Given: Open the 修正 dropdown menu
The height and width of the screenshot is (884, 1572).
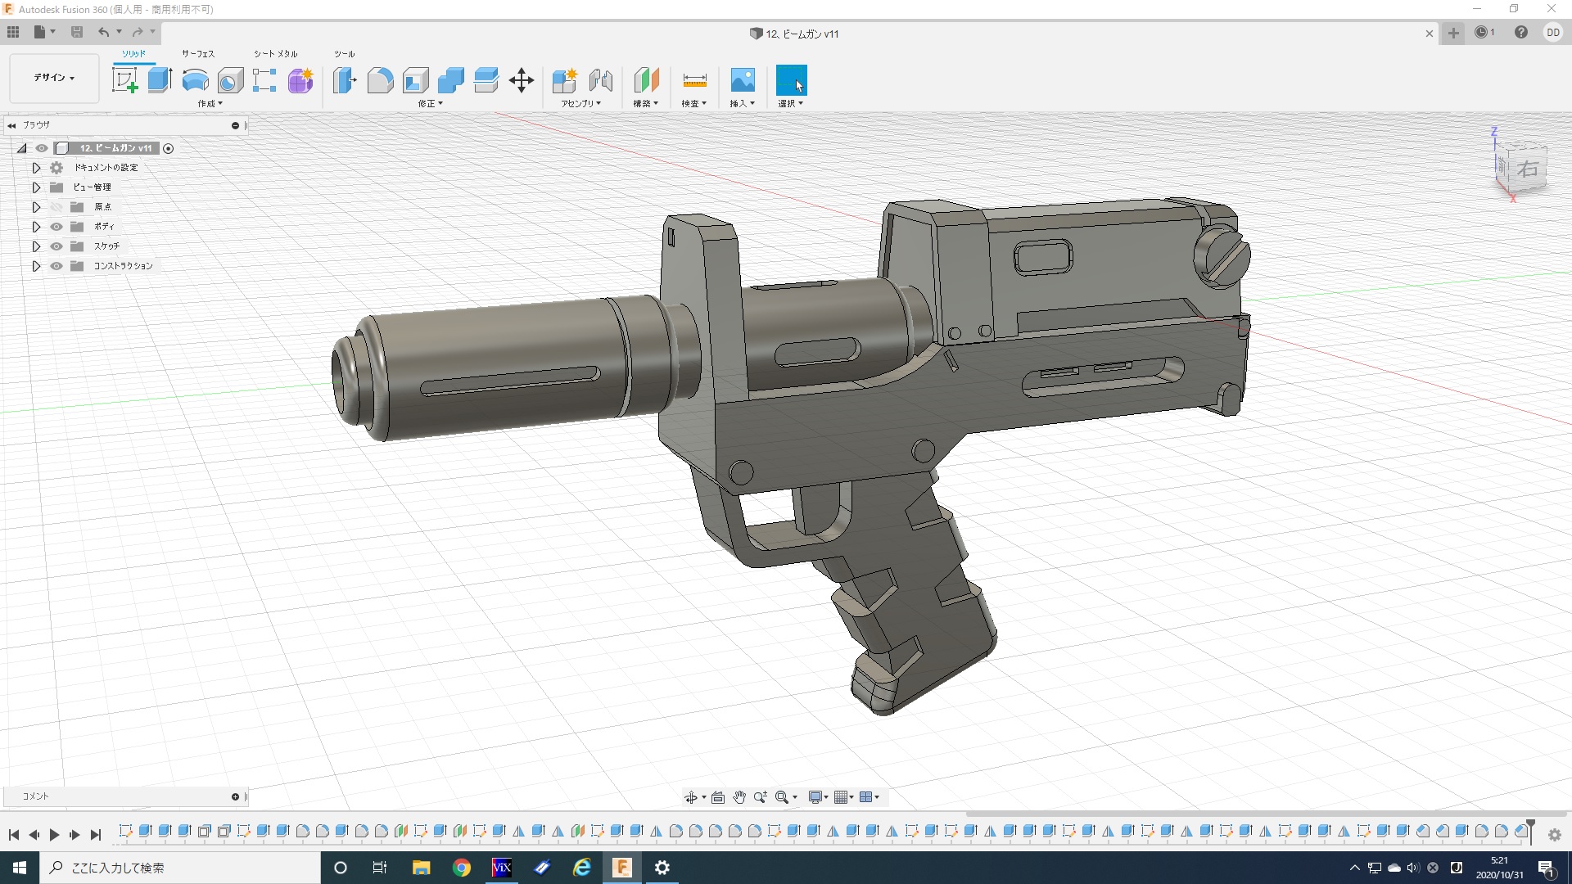Looking at the screenshot, I should click(x=430, y=104).
